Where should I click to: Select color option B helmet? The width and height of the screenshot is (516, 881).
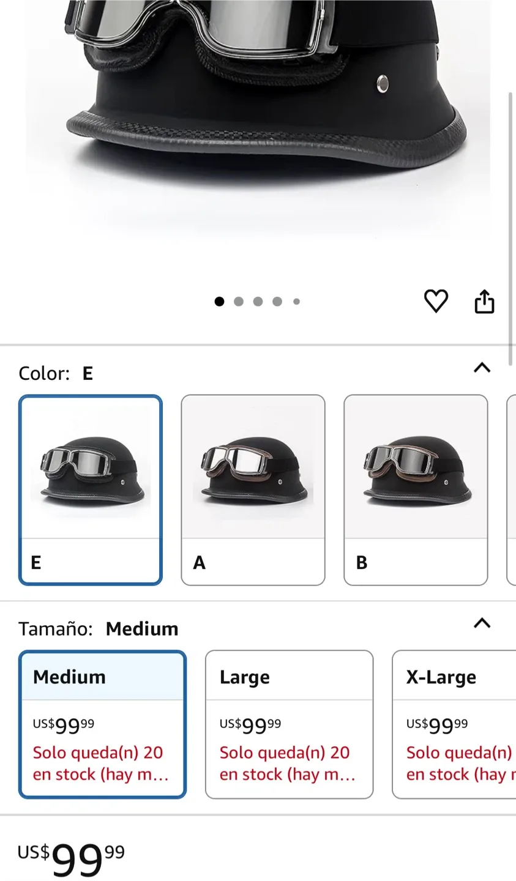(x=416, y=490)
